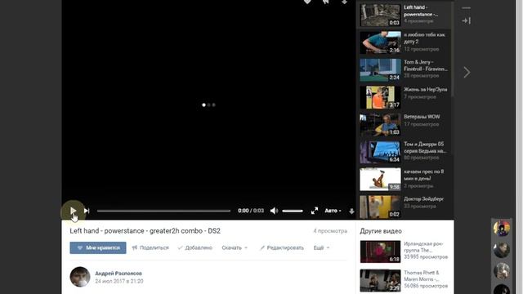The height and width of the screenshot is (294, 523).
Task: Open 'Жизнь за НерЗула' video title
Action: point(425,89)
